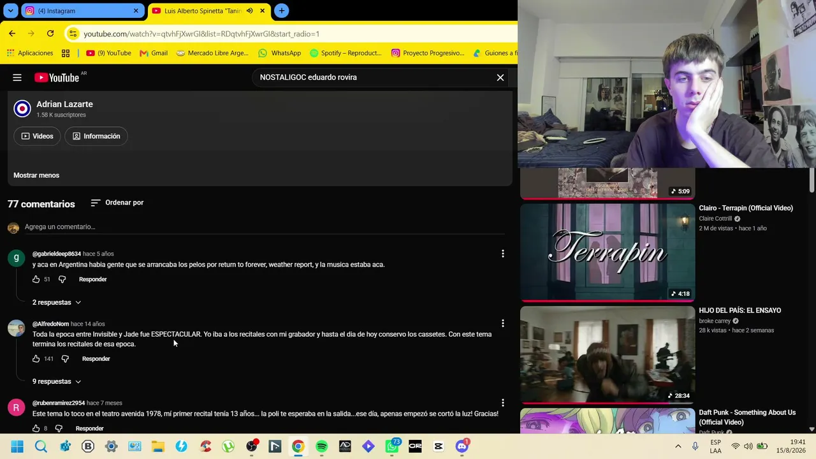This screenshot has height=459, width=816.
Task: Dislike the comment by @AlfredoNom
Action: tap(65, 359)
